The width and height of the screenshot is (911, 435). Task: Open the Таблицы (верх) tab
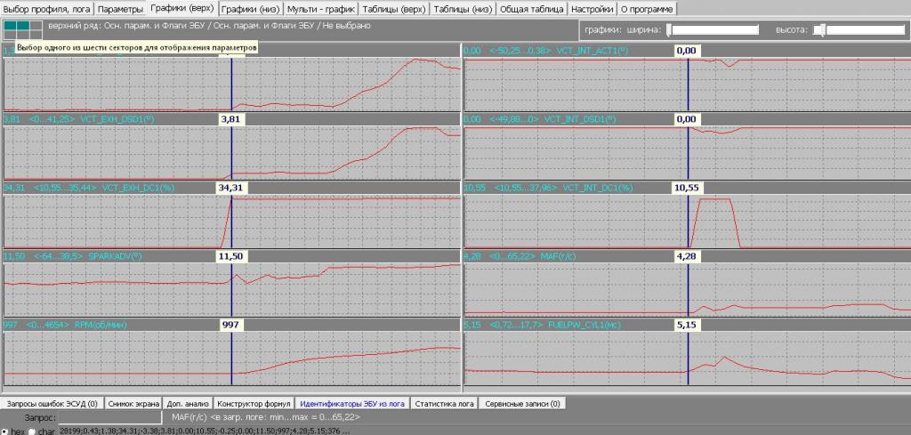[x=394, y=9]
